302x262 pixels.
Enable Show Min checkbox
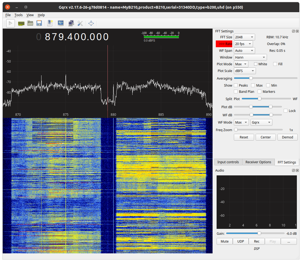click(268, 85)
